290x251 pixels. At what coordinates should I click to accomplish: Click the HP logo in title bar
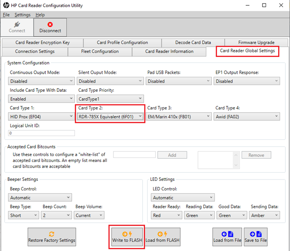(6, 5)
